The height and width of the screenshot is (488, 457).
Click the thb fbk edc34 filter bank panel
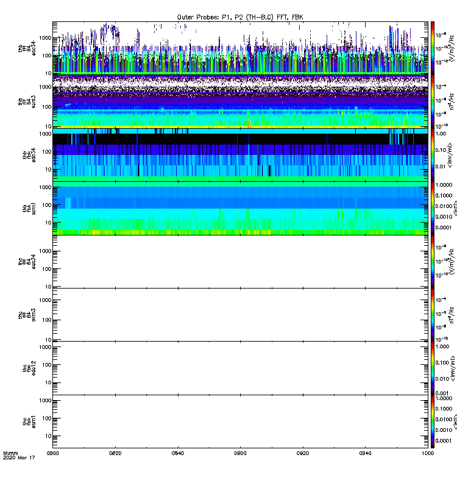point(240,155)
